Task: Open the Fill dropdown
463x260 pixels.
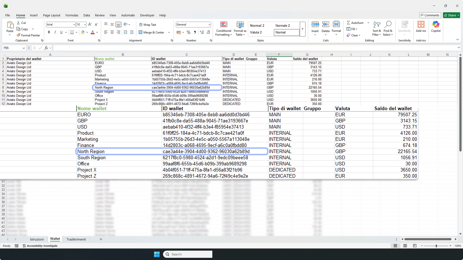Action: pos(352,29)
